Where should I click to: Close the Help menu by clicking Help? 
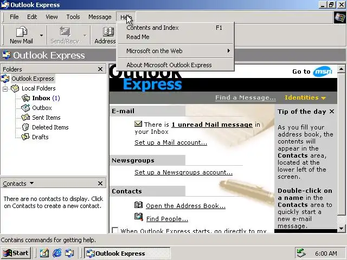coord(126,17)
